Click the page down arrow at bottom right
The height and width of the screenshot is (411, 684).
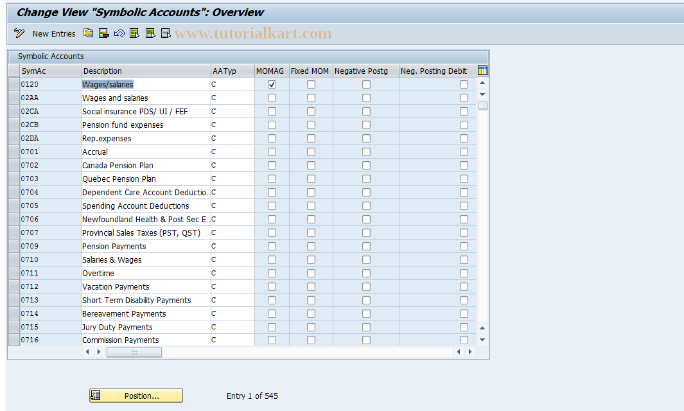pyautogui.click(x=482, y=340)
